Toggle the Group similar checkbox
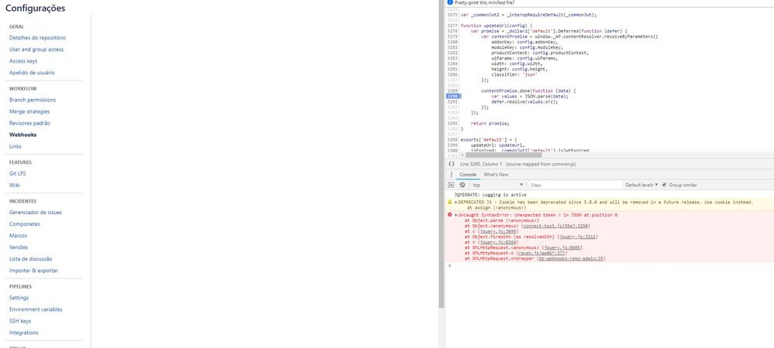The width and height of the screenshot is (774, 348). click(665, 185)
